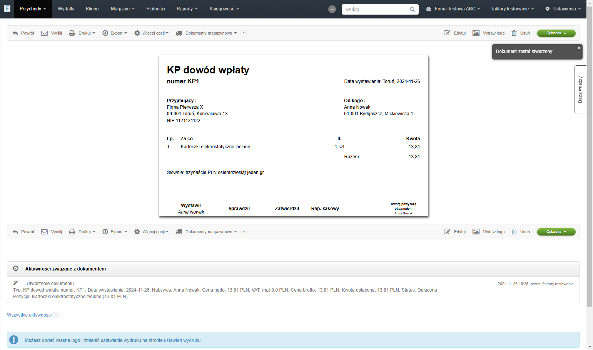The width and height of the screenshot is (593, 350).
Task: Open bottom toolbar Więcej opcji dropdown
Action: click(x=151, y=232)
